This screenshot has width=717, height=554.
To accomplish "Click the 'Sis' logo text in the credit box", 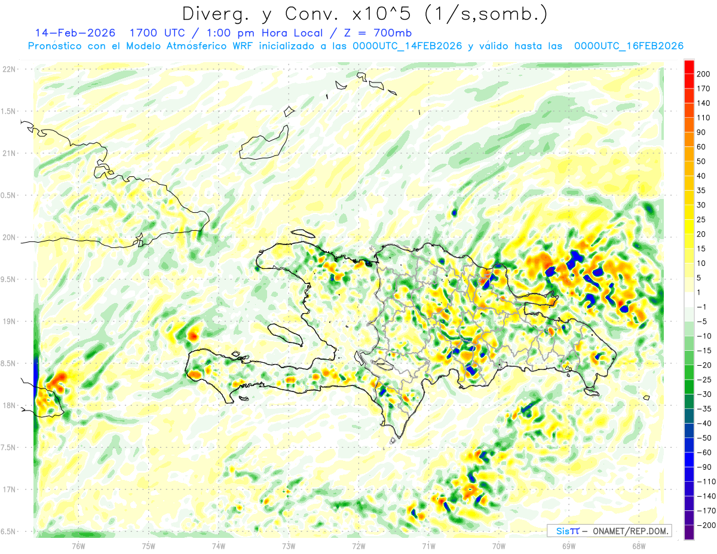I will click(562, 531).
